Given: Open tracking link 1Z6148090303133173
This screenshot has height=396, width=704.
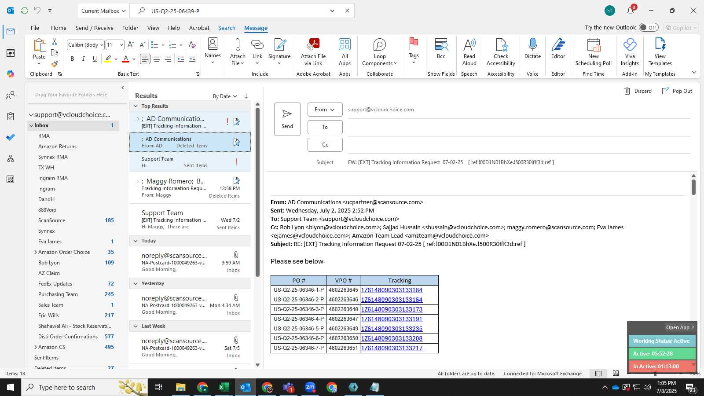Looking at the screenshot, I should tap(392, 309).
